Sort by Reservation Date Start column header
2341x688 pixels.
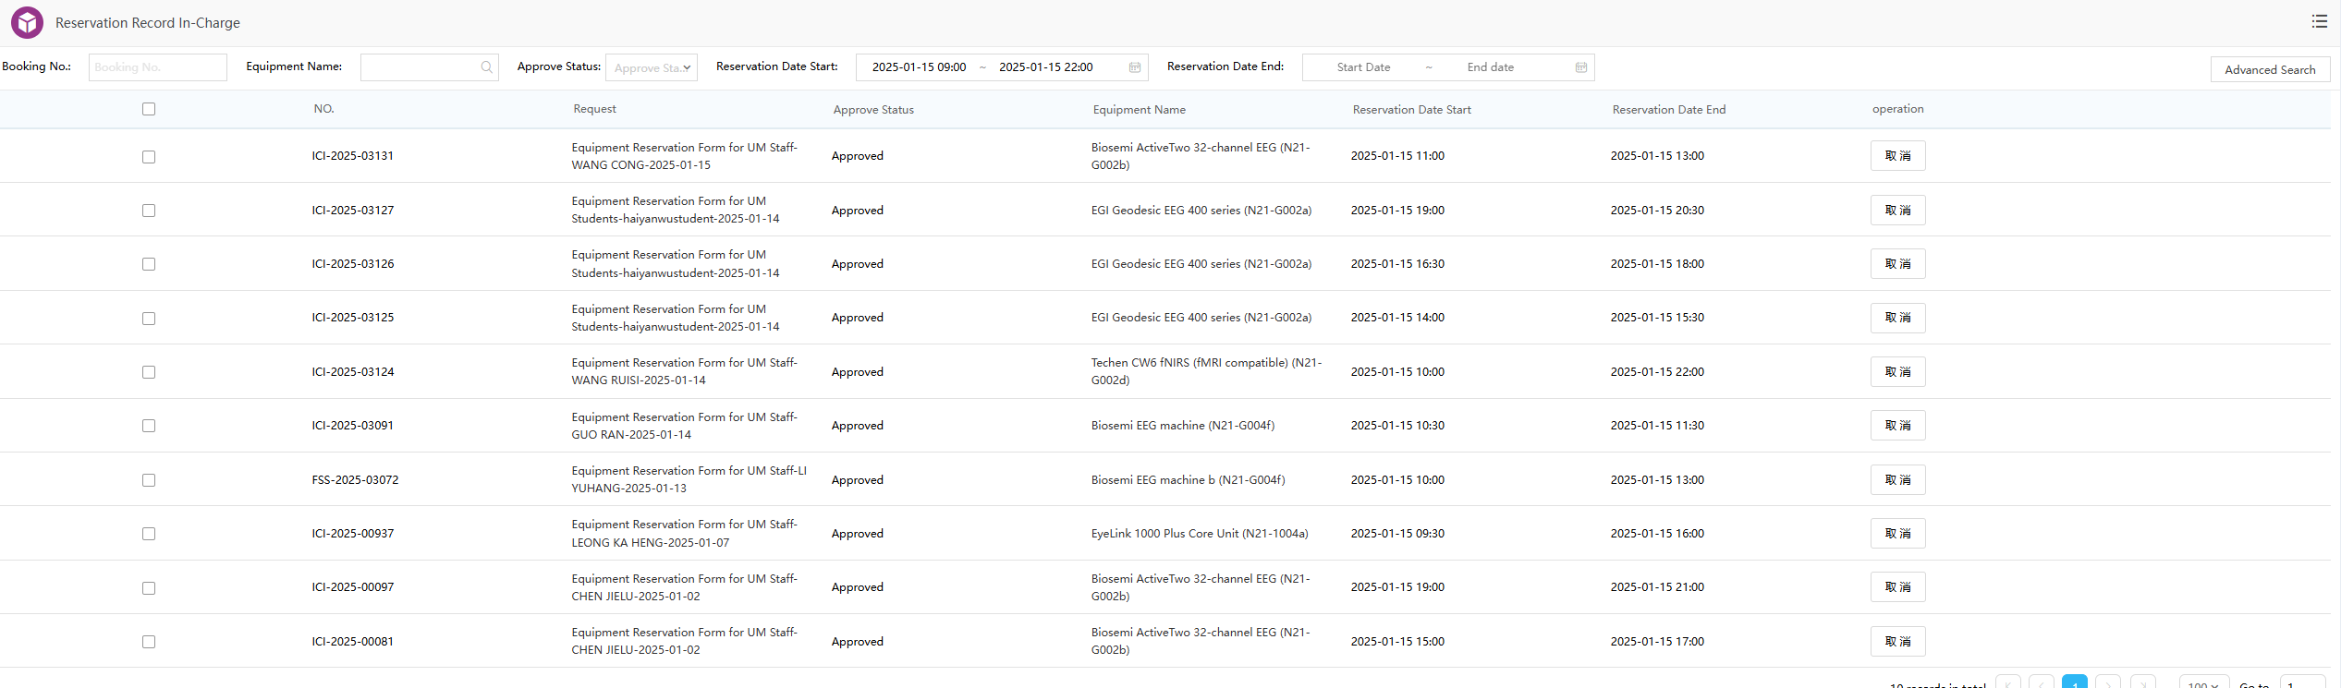1411,110
